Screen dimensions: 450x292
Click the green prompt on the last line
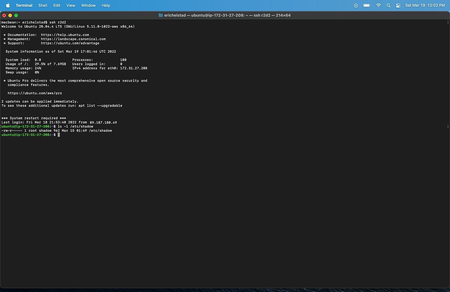click(28, 135)
